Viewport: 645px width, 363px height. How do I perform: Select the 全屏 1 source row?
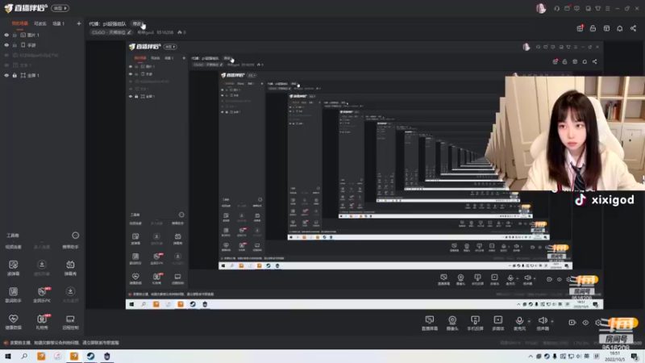coord(42,75)
